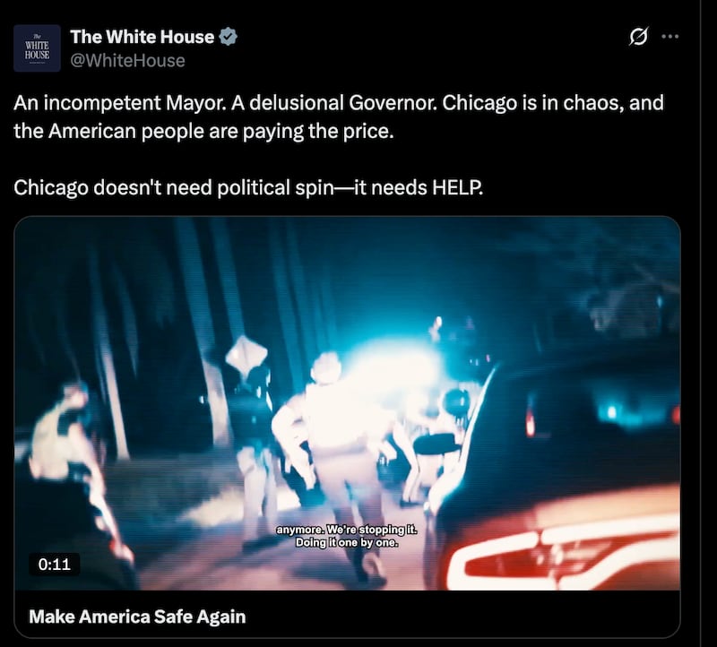This screenshot has width=717, height=647.
Task: Click The White House display name
Action: [x=143, y=37]
